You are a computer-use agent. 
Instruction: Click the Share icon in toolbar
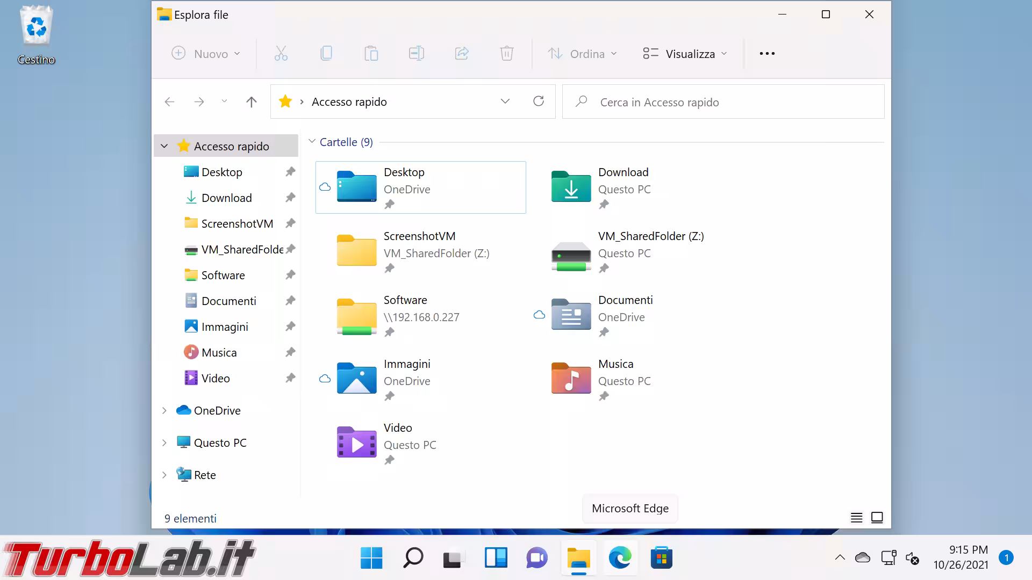[x=462, y=54]
